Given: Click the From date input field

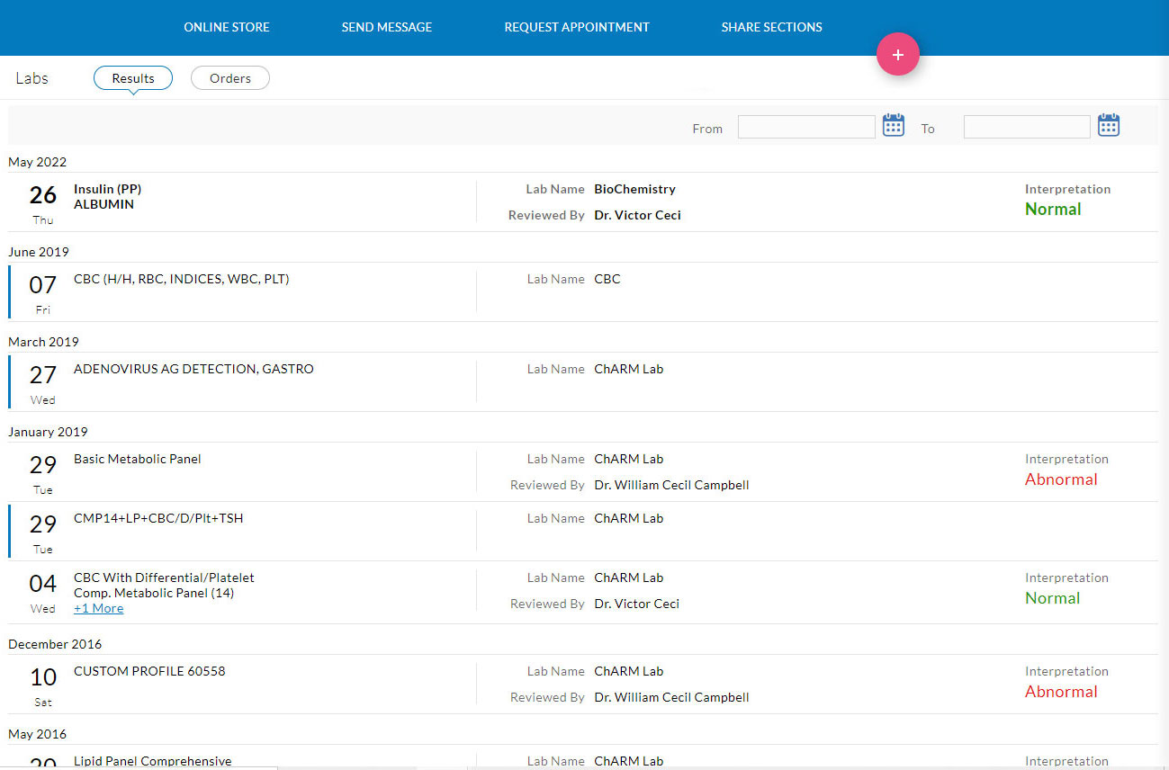Looking at the screenshot, I should tap(806, 128).
